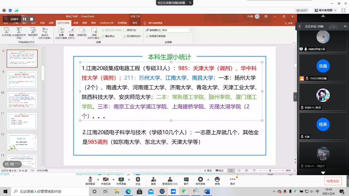Viewport: 349px width, 196px height.
Task: Open the 聊天 chat icon
Action: (186, 180)
